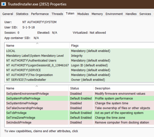This screenshot has width=154, height=137.
Task: Sort privileges by Status column header
Action: tap(81, 88)
